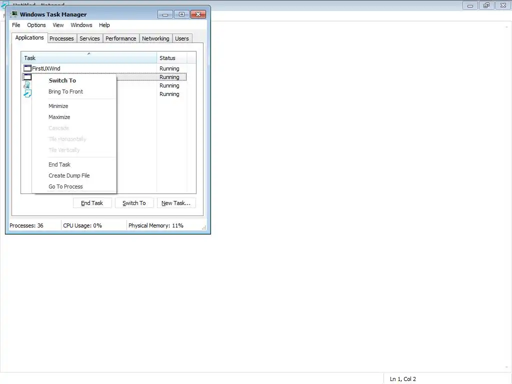512x384 pixels.
Task: Restore down the Notepad window
Action: pos(486,5)
